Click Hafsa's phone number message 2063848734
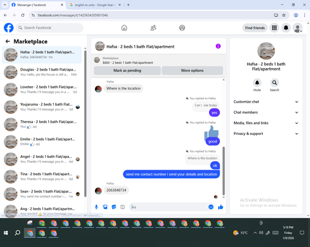The height and width of the screenshot is (247, 310). point(117,190)
